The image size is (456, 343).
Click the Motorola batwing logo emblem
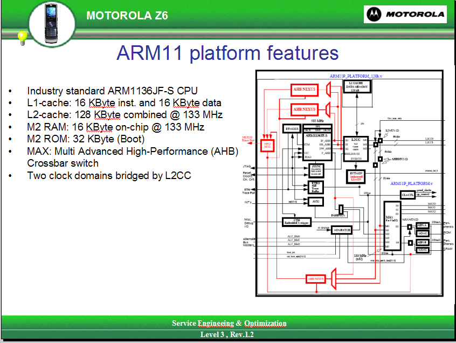(374, 14)
